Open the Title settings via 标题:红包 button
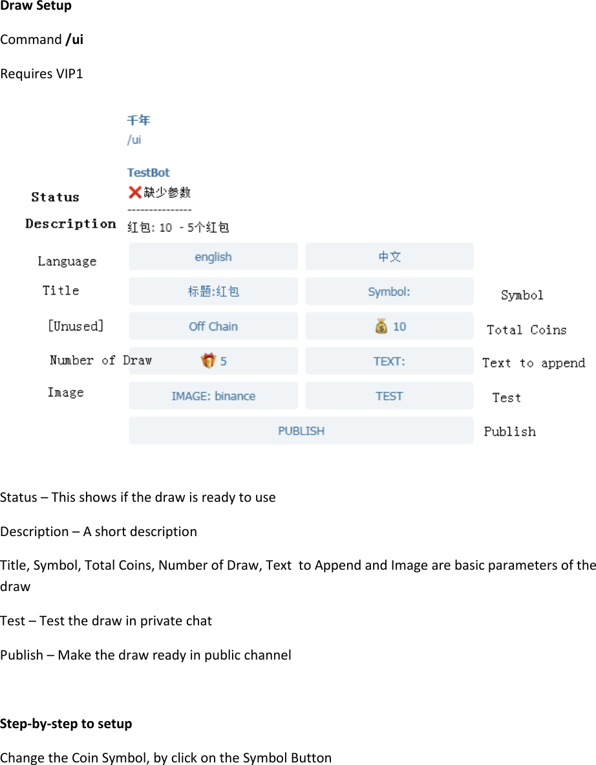 [213, 291]
